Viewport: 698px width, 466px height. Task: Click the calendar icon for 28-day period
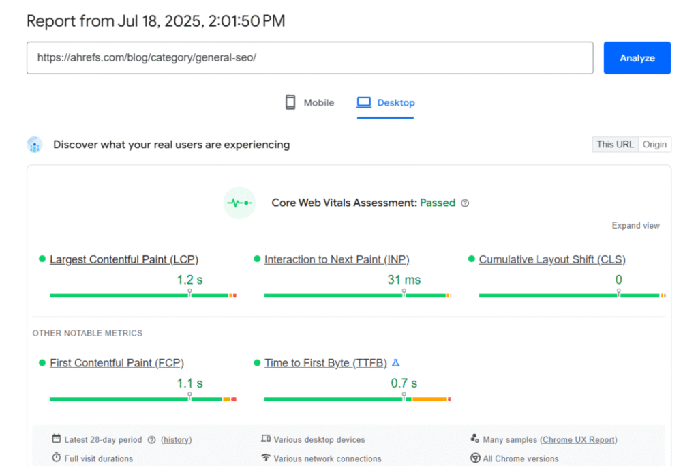57,439
